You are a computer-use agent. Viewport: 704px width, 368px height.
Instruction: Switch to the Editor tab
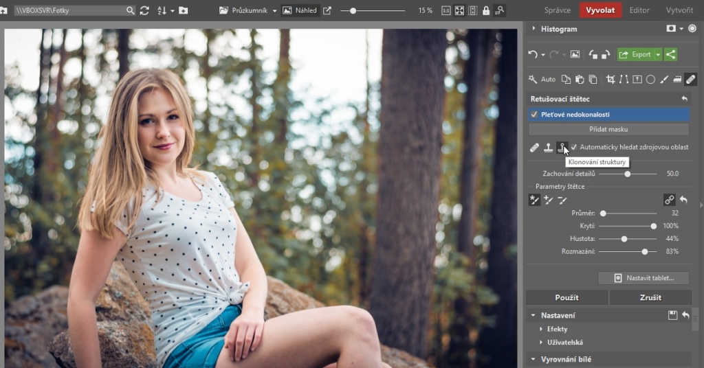click(639, 10)
